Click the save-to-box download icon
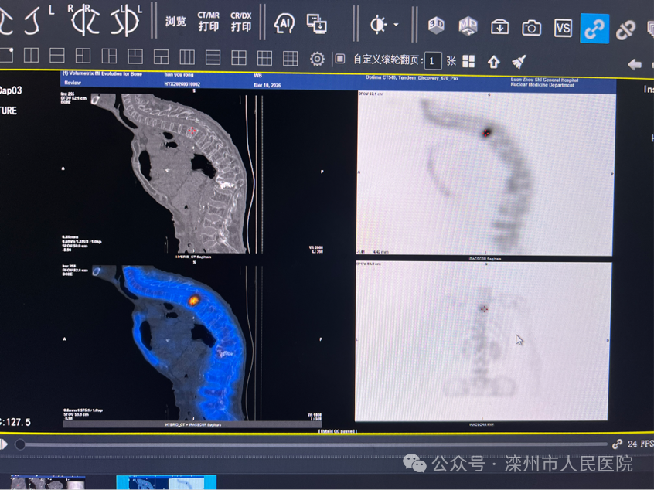 coord(499,28)
